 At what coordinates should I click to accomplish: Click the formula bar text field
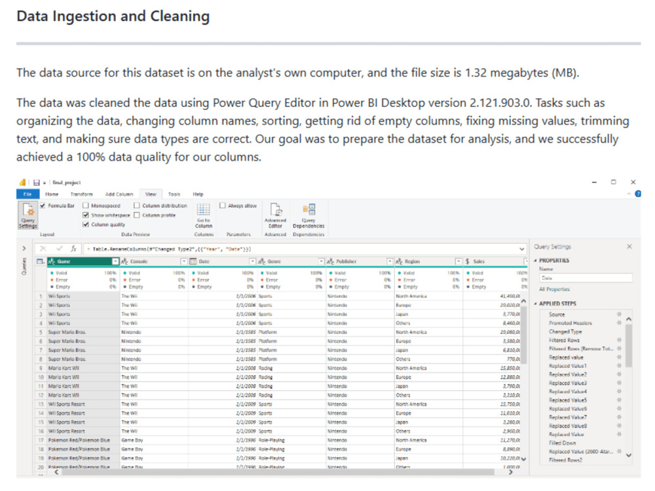click(x=300, y=249)
